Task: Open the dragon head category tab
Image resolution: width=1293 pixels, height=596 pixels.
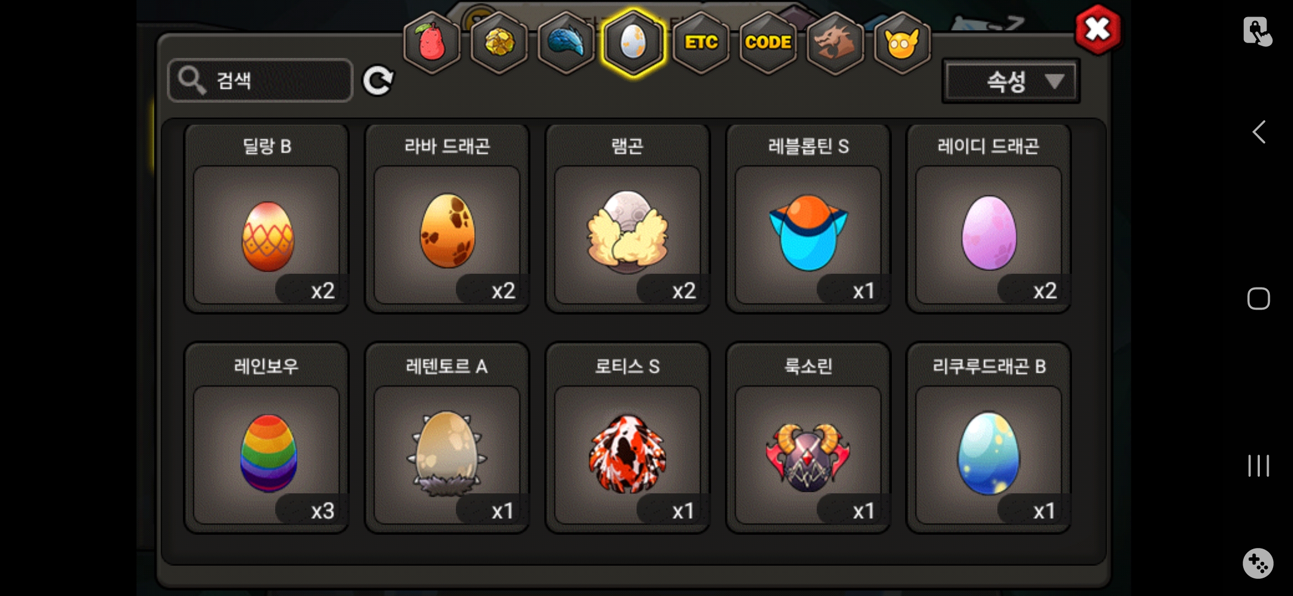Action: click(x=835, y=42)
